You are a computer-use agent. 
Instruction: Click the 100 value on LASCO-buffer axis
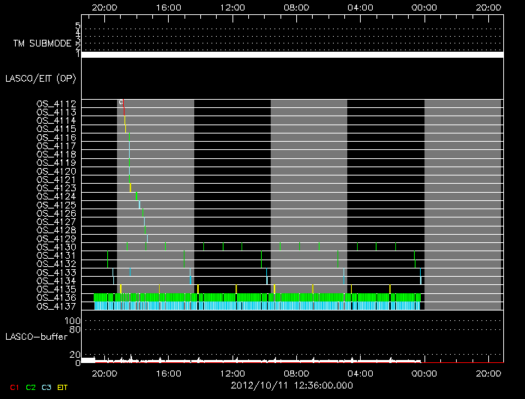pos(74,320)
